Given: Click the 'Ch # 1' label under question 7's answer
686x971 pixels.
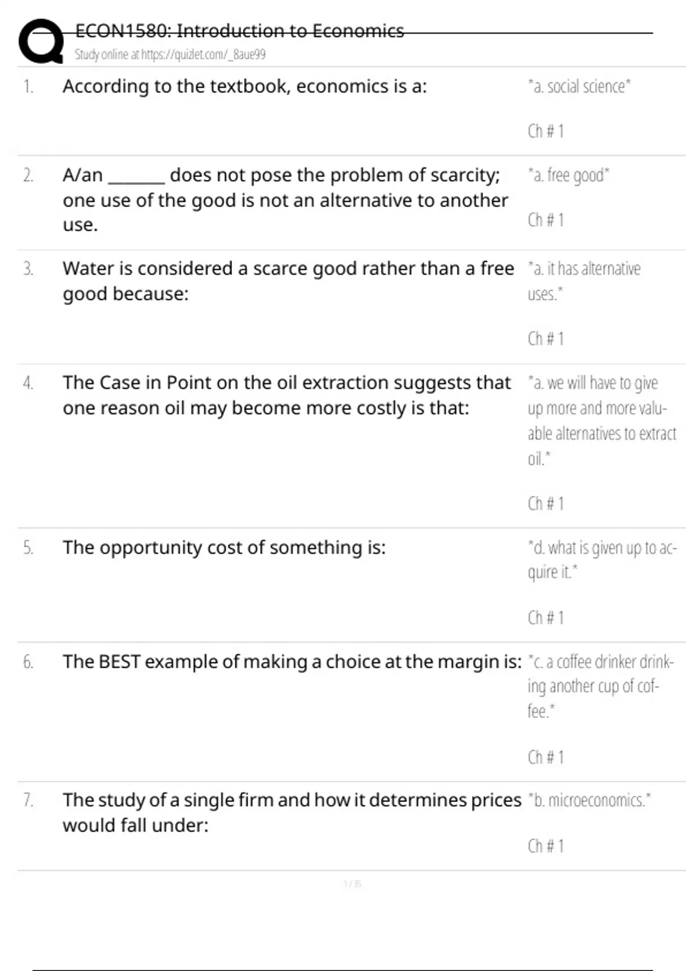Looking at the screenshot, I should (545, 846).
